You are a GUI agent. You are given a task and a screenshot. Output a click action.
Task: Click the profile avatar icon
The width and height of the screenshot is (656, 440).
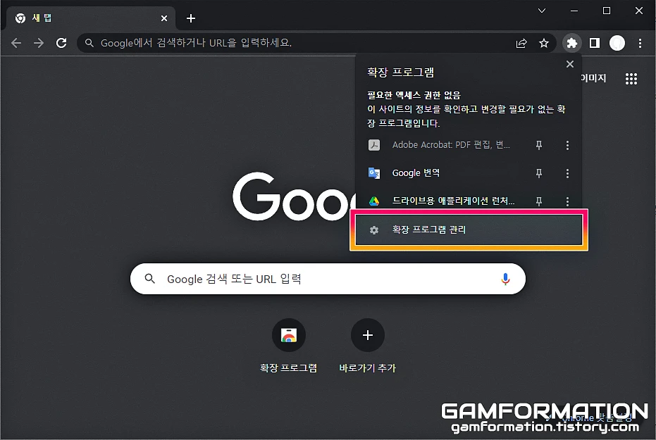tap(617, 43)
